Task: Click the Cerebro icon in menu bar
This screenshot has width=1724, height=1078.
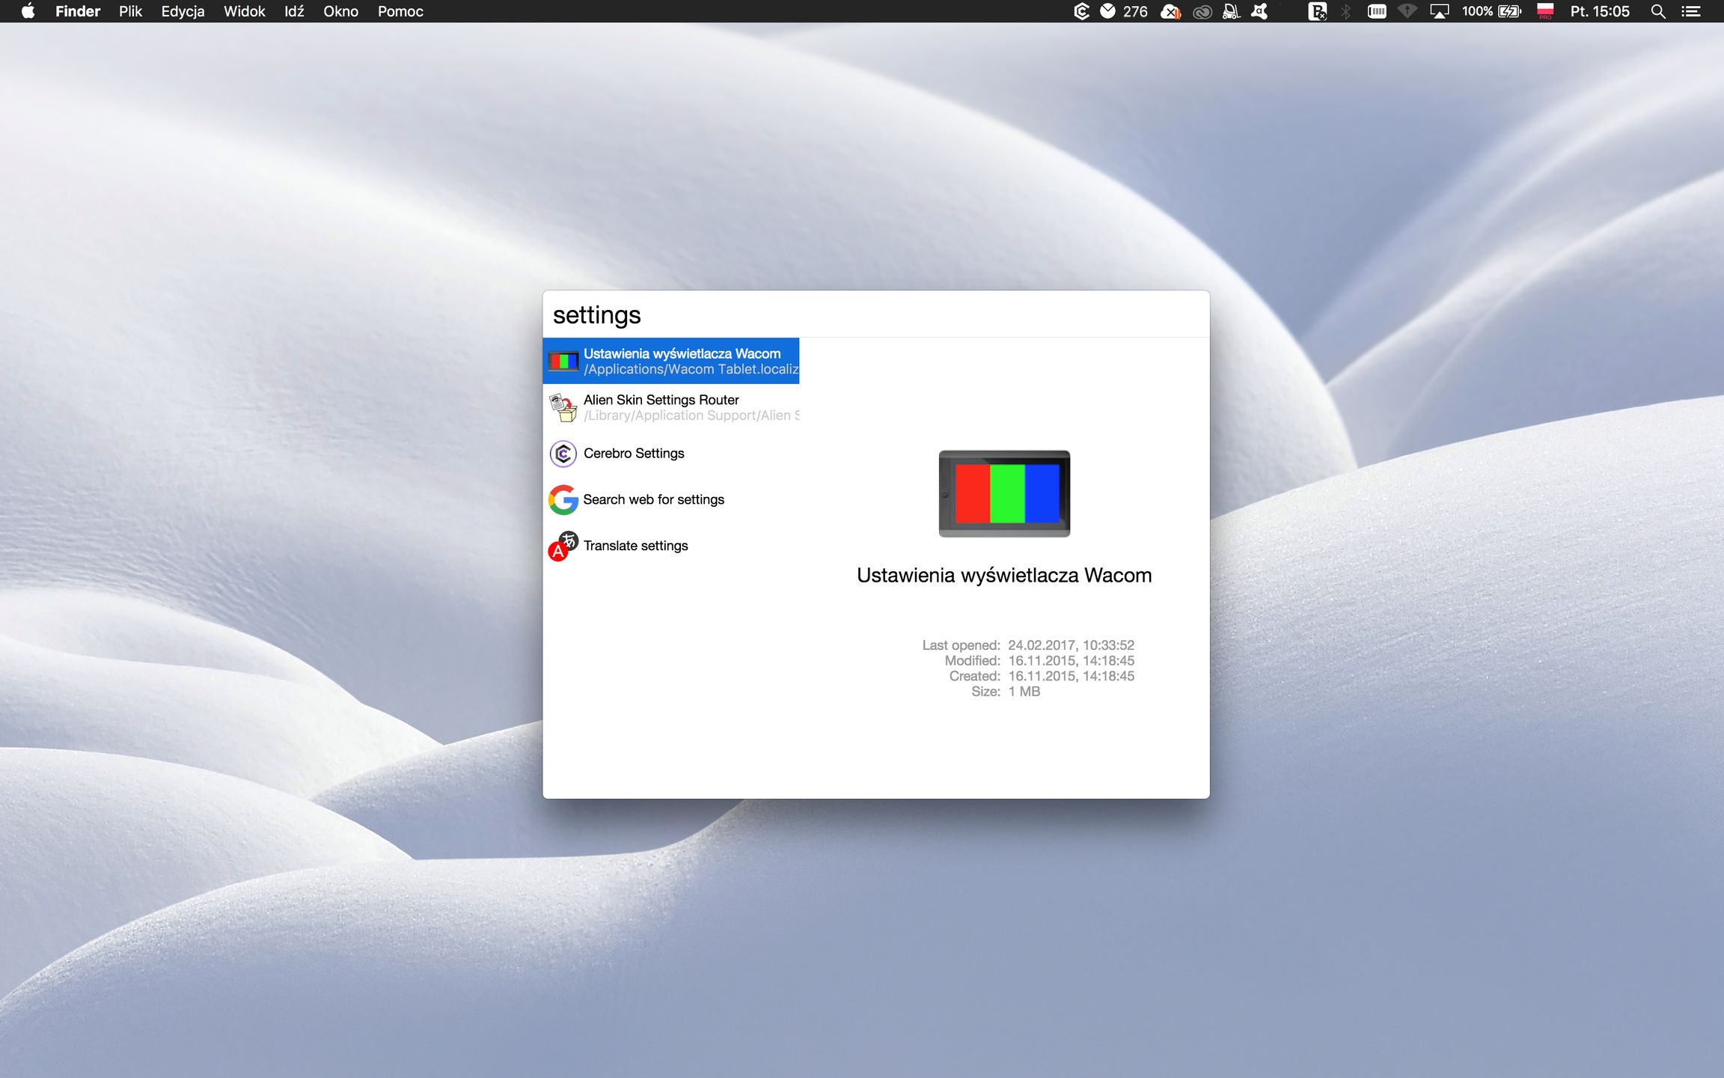Action: (1080, 11)
